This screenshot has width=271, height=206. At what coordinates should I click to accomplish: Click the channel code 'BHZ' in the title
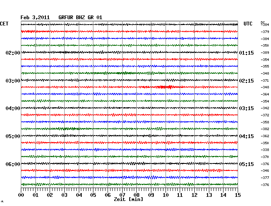[80, 18]
